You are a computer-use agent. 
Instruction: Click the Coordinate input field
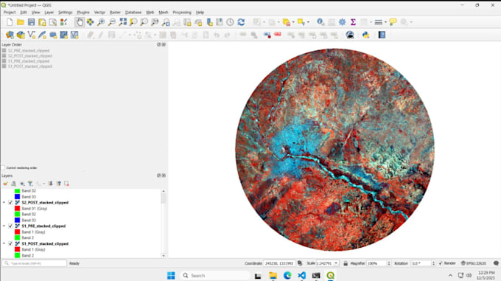click(x=279, y=263)
